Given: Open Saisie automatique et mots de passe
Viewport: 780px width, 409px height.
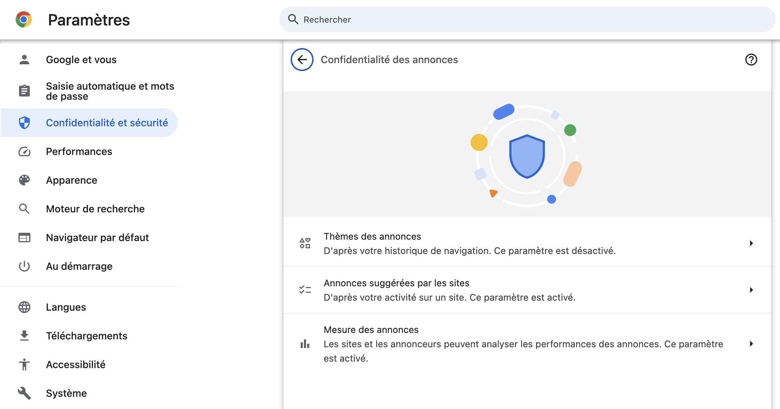Looking at the screenshot, I should click(110, 91).
